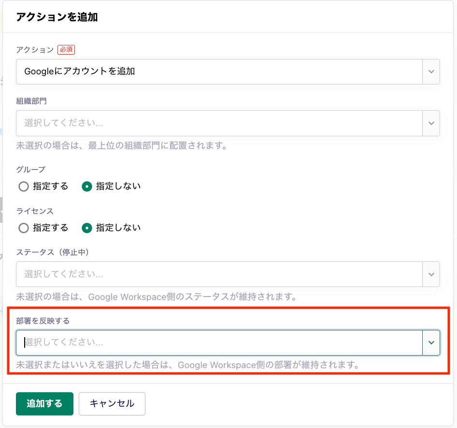Expand the ステータス（停止中）selection field

click(x=217, y=273)
